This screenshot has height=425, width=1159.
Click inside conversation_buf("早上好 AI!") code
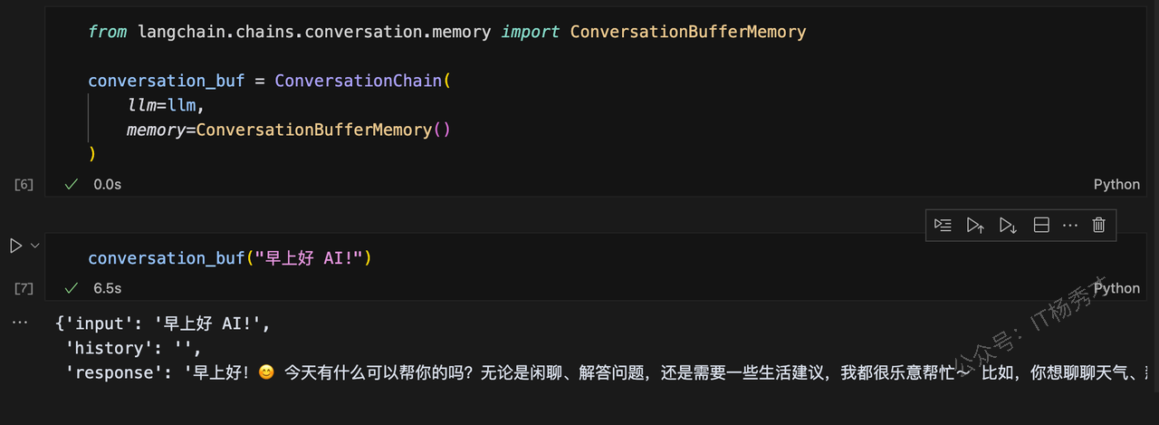[230, 258]
